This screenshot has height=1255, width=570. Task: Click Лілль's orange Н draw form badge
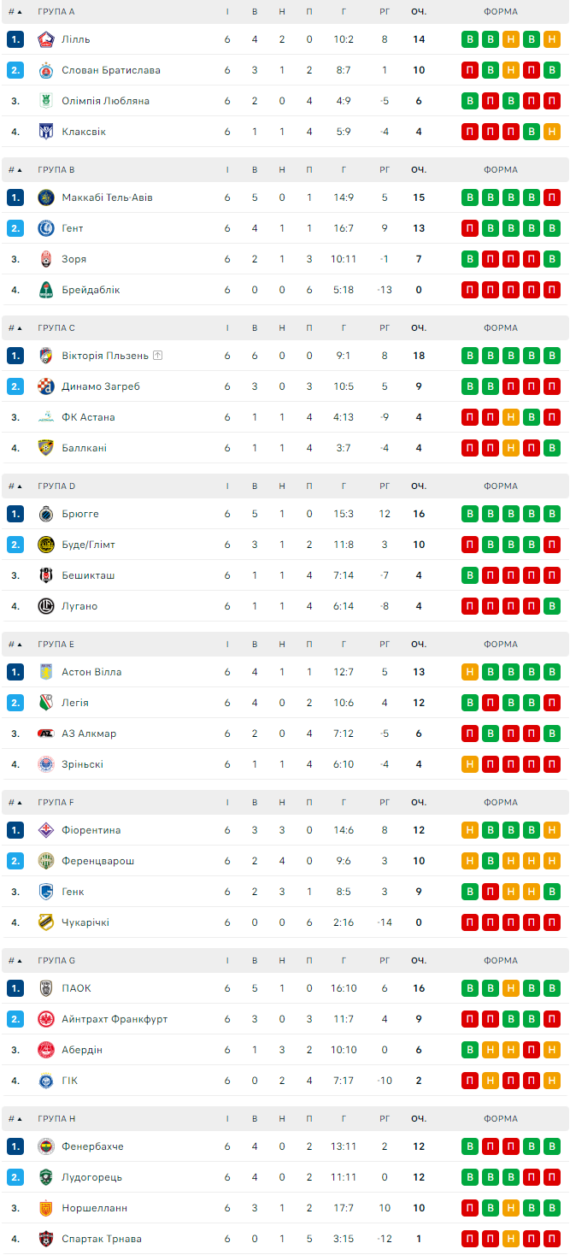(511, 39)
